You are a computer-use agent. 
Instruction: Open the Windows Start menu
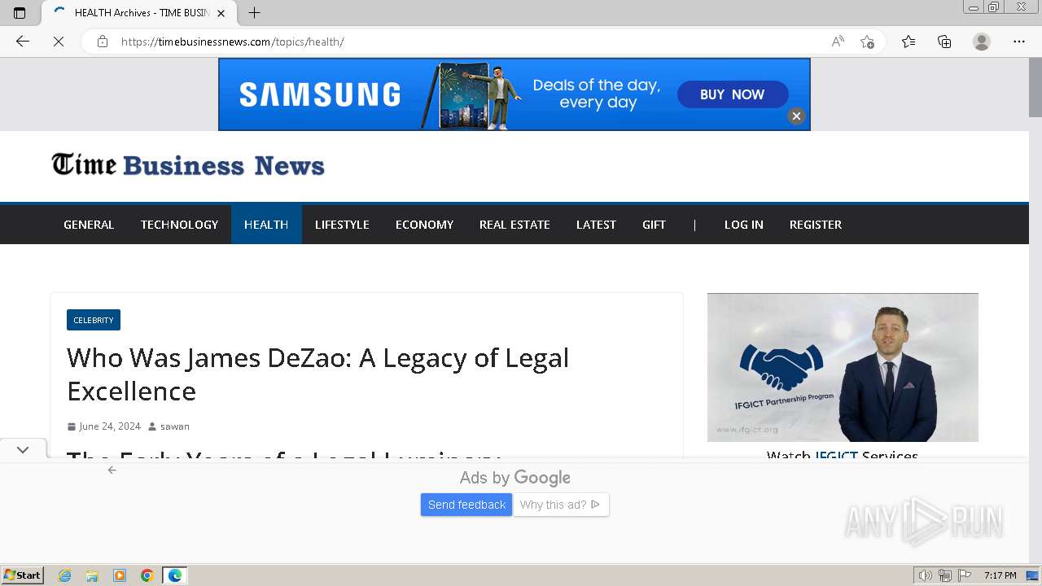coord(23,575)
